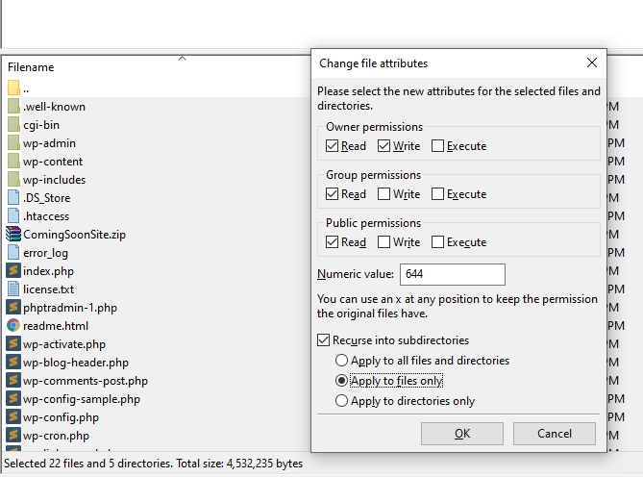Click the readme.html Chrome file icon
643x477 pixels.
point(13,325)
